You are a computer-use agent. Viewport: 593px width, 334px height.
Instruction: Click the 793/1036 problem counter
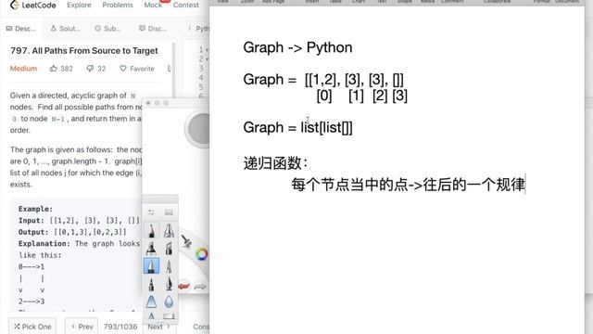(x=120, y=327)
